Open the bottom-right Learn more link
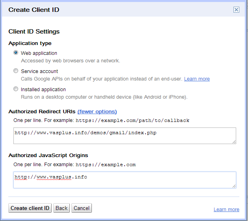The image size is (248, 221). [x=226, y=210]
